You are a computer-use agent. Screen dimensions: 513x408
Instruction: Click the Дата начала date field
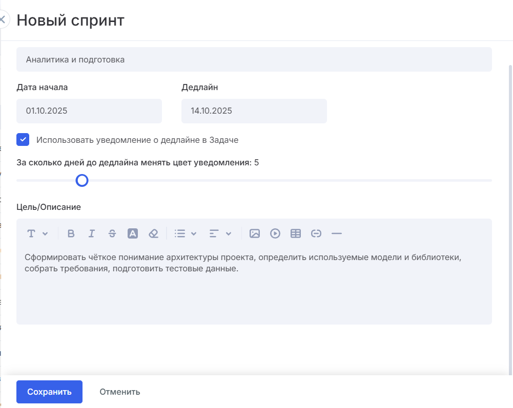pyautogui.click(x=89, y=111)
